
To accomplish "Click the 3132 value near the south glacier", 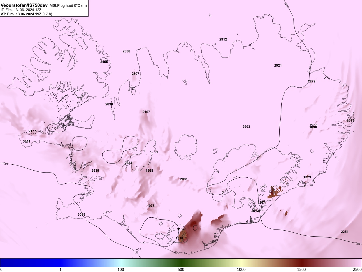I will pyautogui.click(x=181, y=229).
